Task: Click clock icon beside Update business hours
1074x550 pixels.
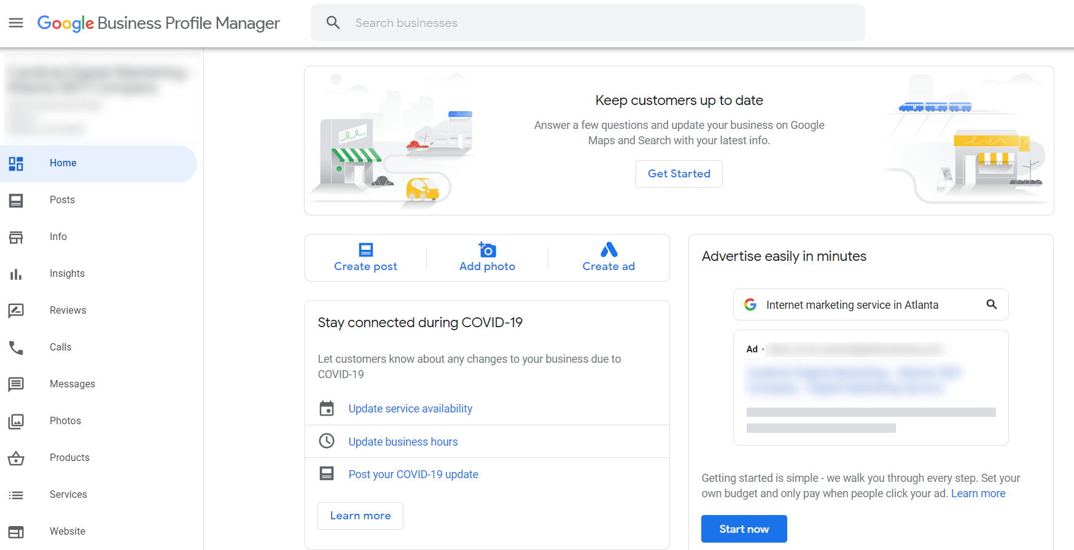Action: [x=327, y=441]
